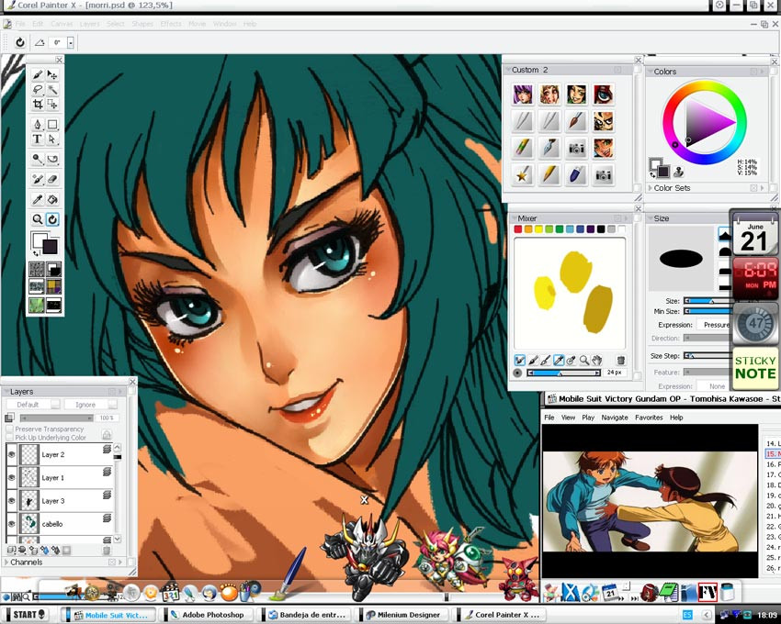Screen dimensions: 781x624
Task: Open the Expression Pressure dropdown in Size
Action: coord(715,325)
